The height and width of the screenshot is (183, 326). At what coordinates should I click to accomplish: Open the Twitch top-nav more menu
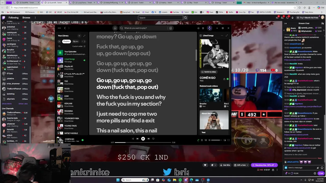click(x=35, y=18)
